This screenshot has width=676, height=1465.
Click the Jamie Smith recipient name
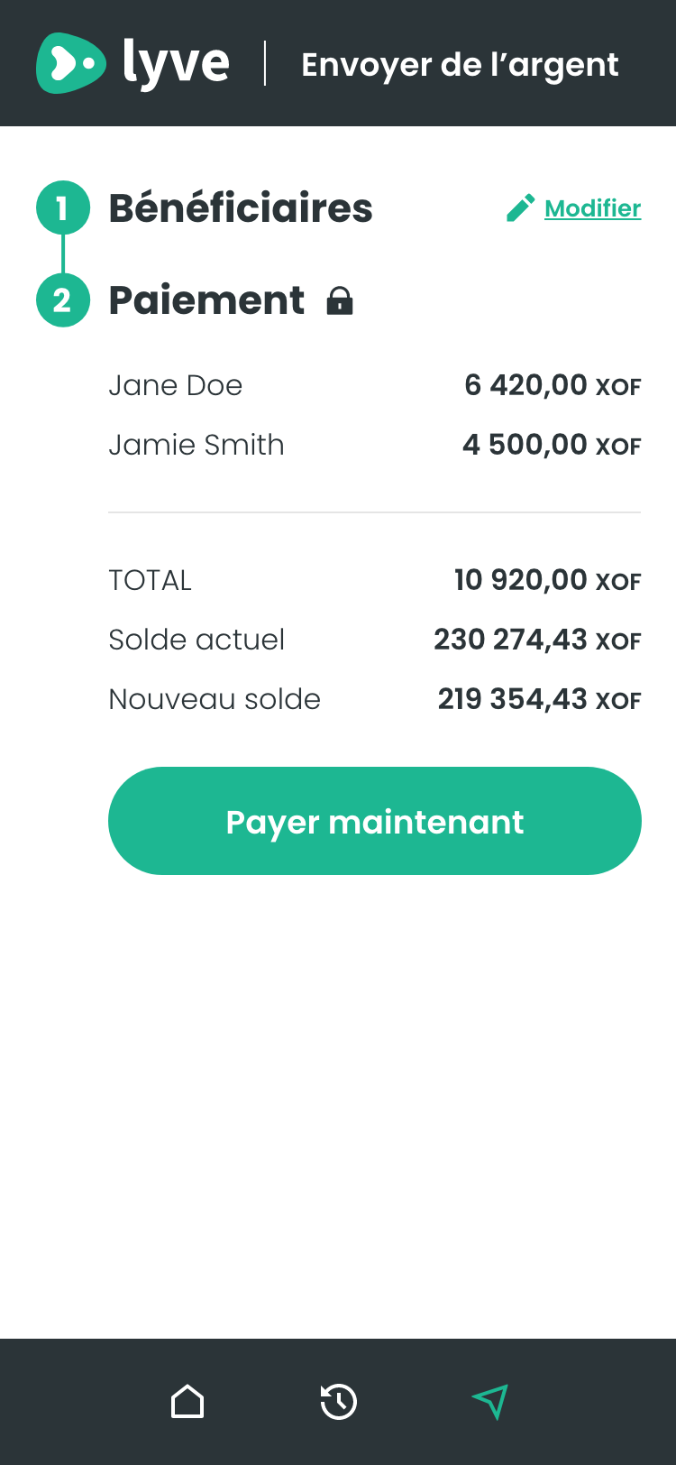point(196,446)
